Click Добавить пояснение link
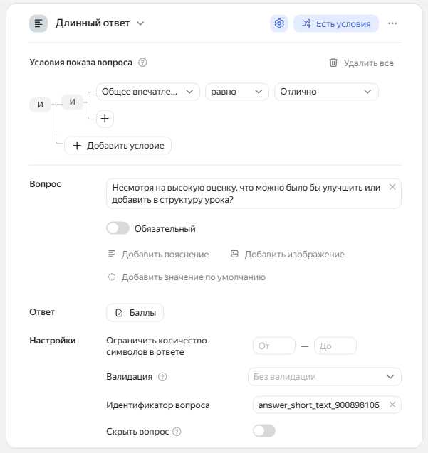Screen dimensions: 428x453 [x=158, y=255]
